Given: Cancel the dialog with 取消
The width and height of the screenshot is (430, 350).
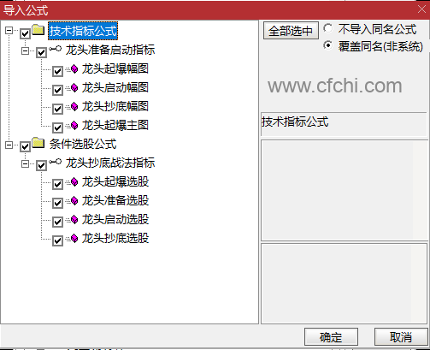Looking at the screenshot, I should tap(401, 337).
